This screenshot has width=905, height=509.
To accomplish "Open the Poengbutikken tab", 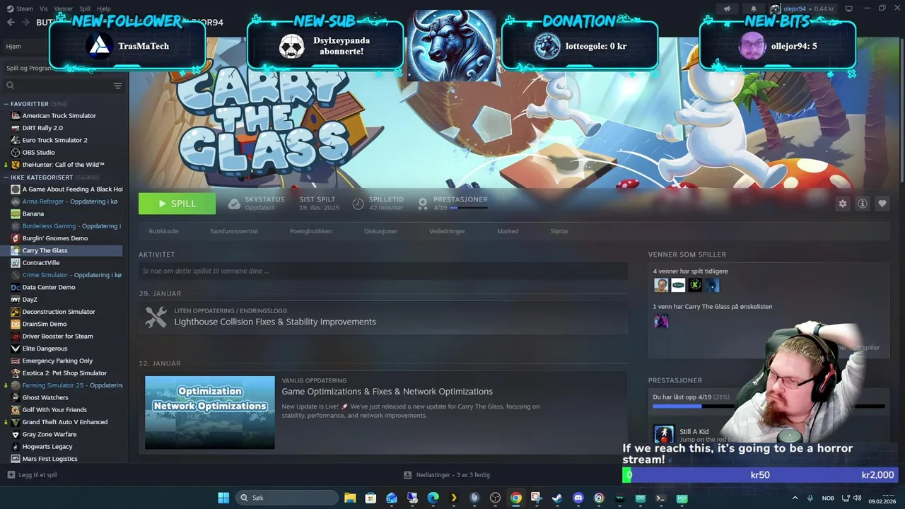I will click(x=311, y=231).
